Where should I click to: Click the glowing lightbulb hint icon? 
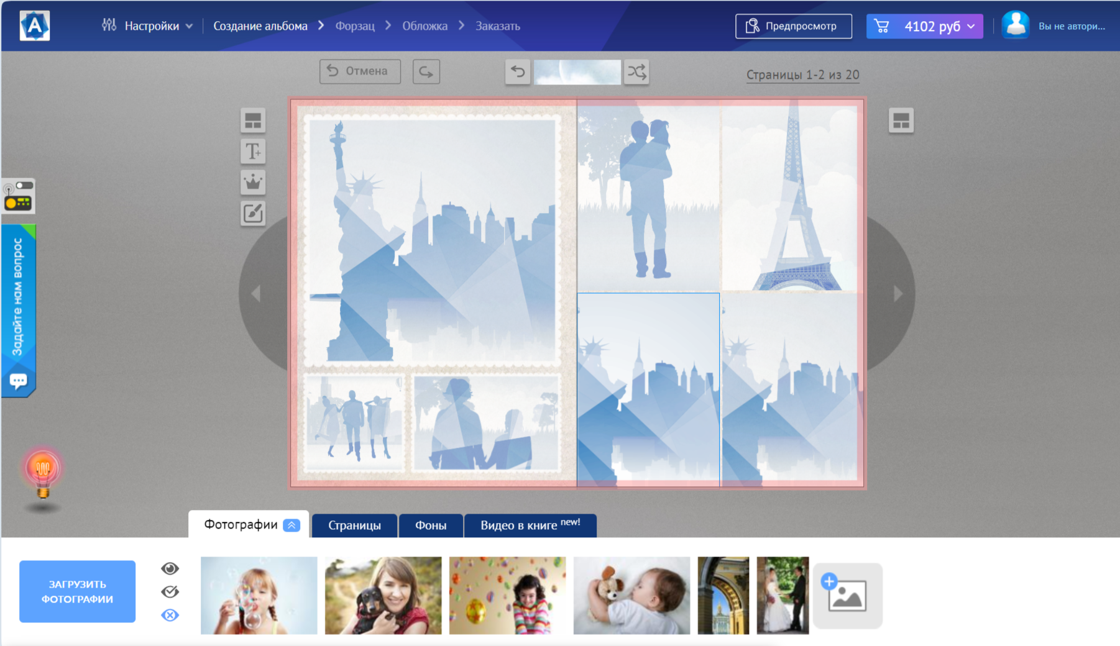click(x=42, y=470)
